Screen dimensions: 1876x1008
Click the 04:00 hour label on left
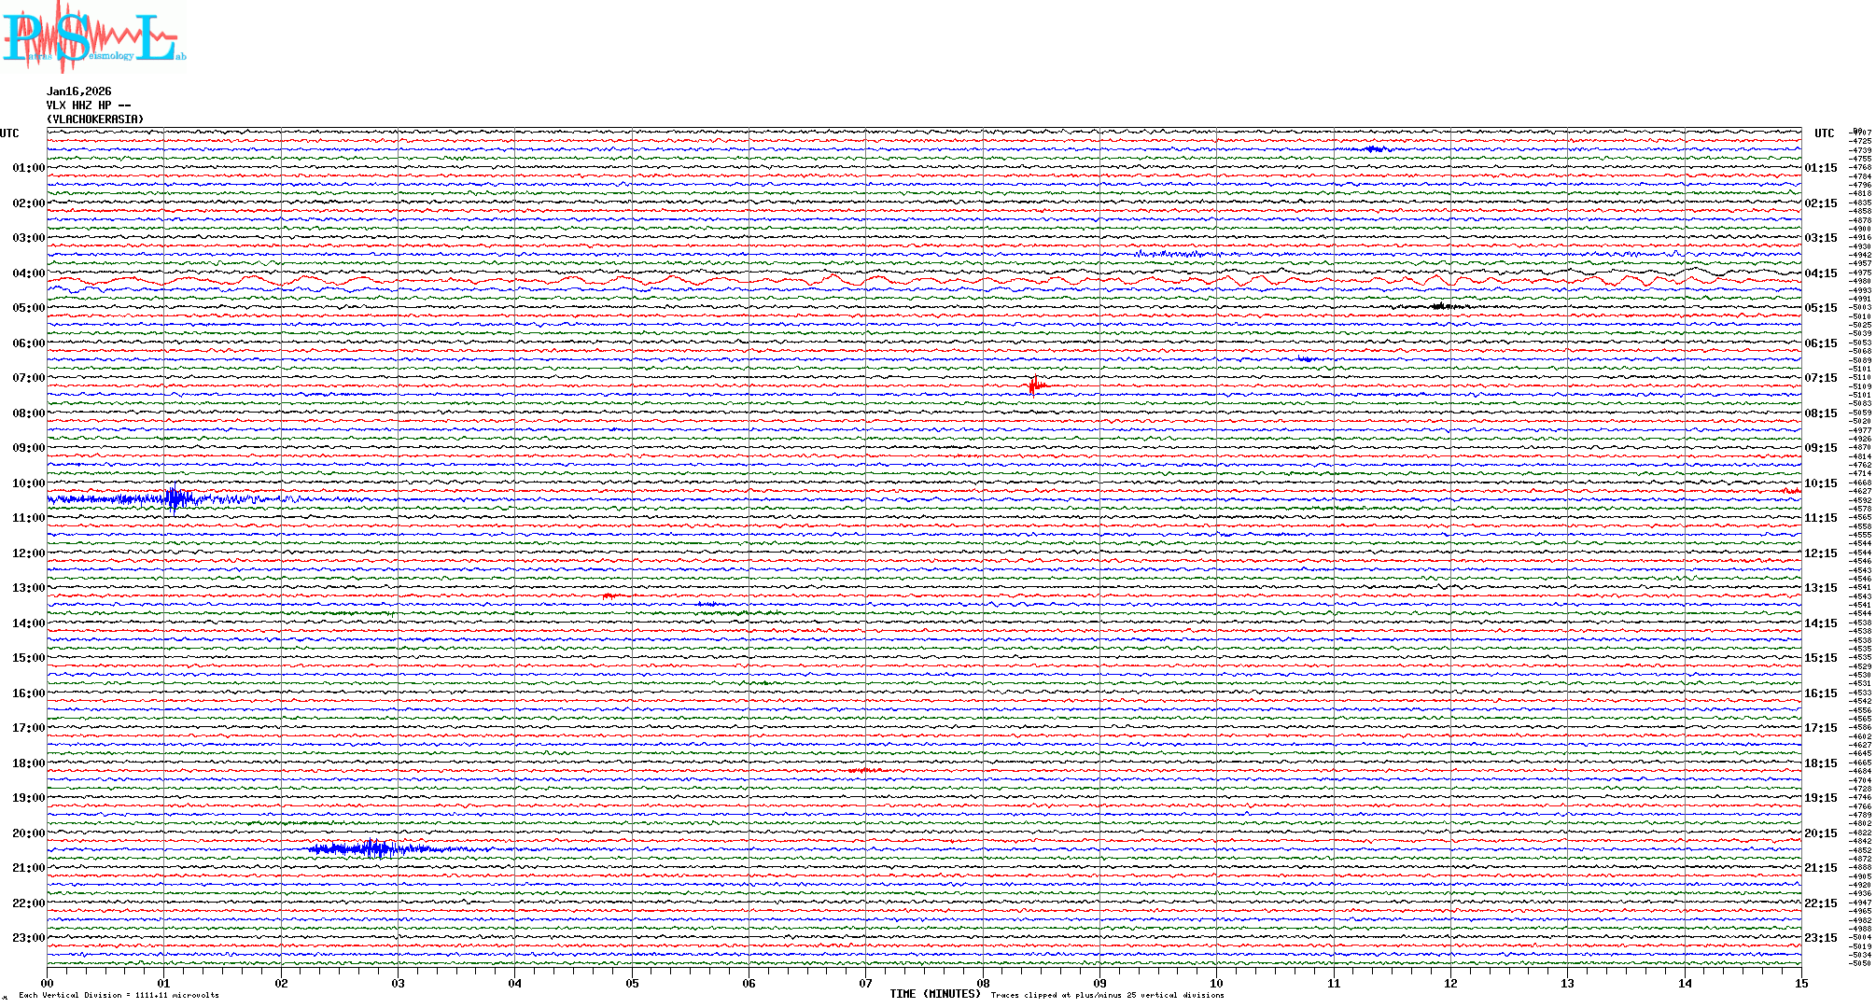click(28, 273)
